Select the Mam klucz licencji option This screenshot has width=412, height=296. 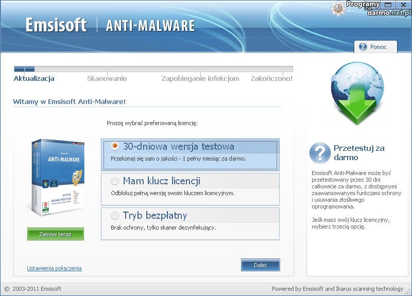point(115,181)
